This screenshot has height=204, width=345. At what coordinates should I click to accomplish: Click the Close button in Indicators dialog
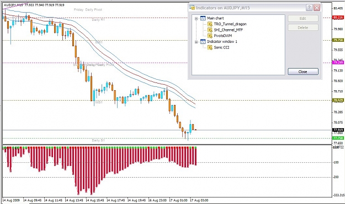coord(303,71)
